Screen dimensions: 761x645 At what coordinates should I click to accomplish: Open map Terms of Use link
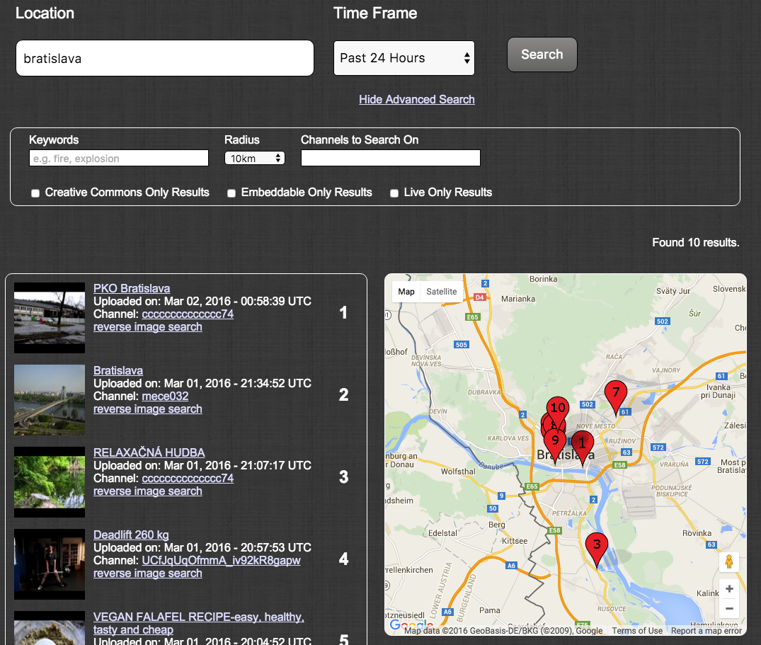636,630
